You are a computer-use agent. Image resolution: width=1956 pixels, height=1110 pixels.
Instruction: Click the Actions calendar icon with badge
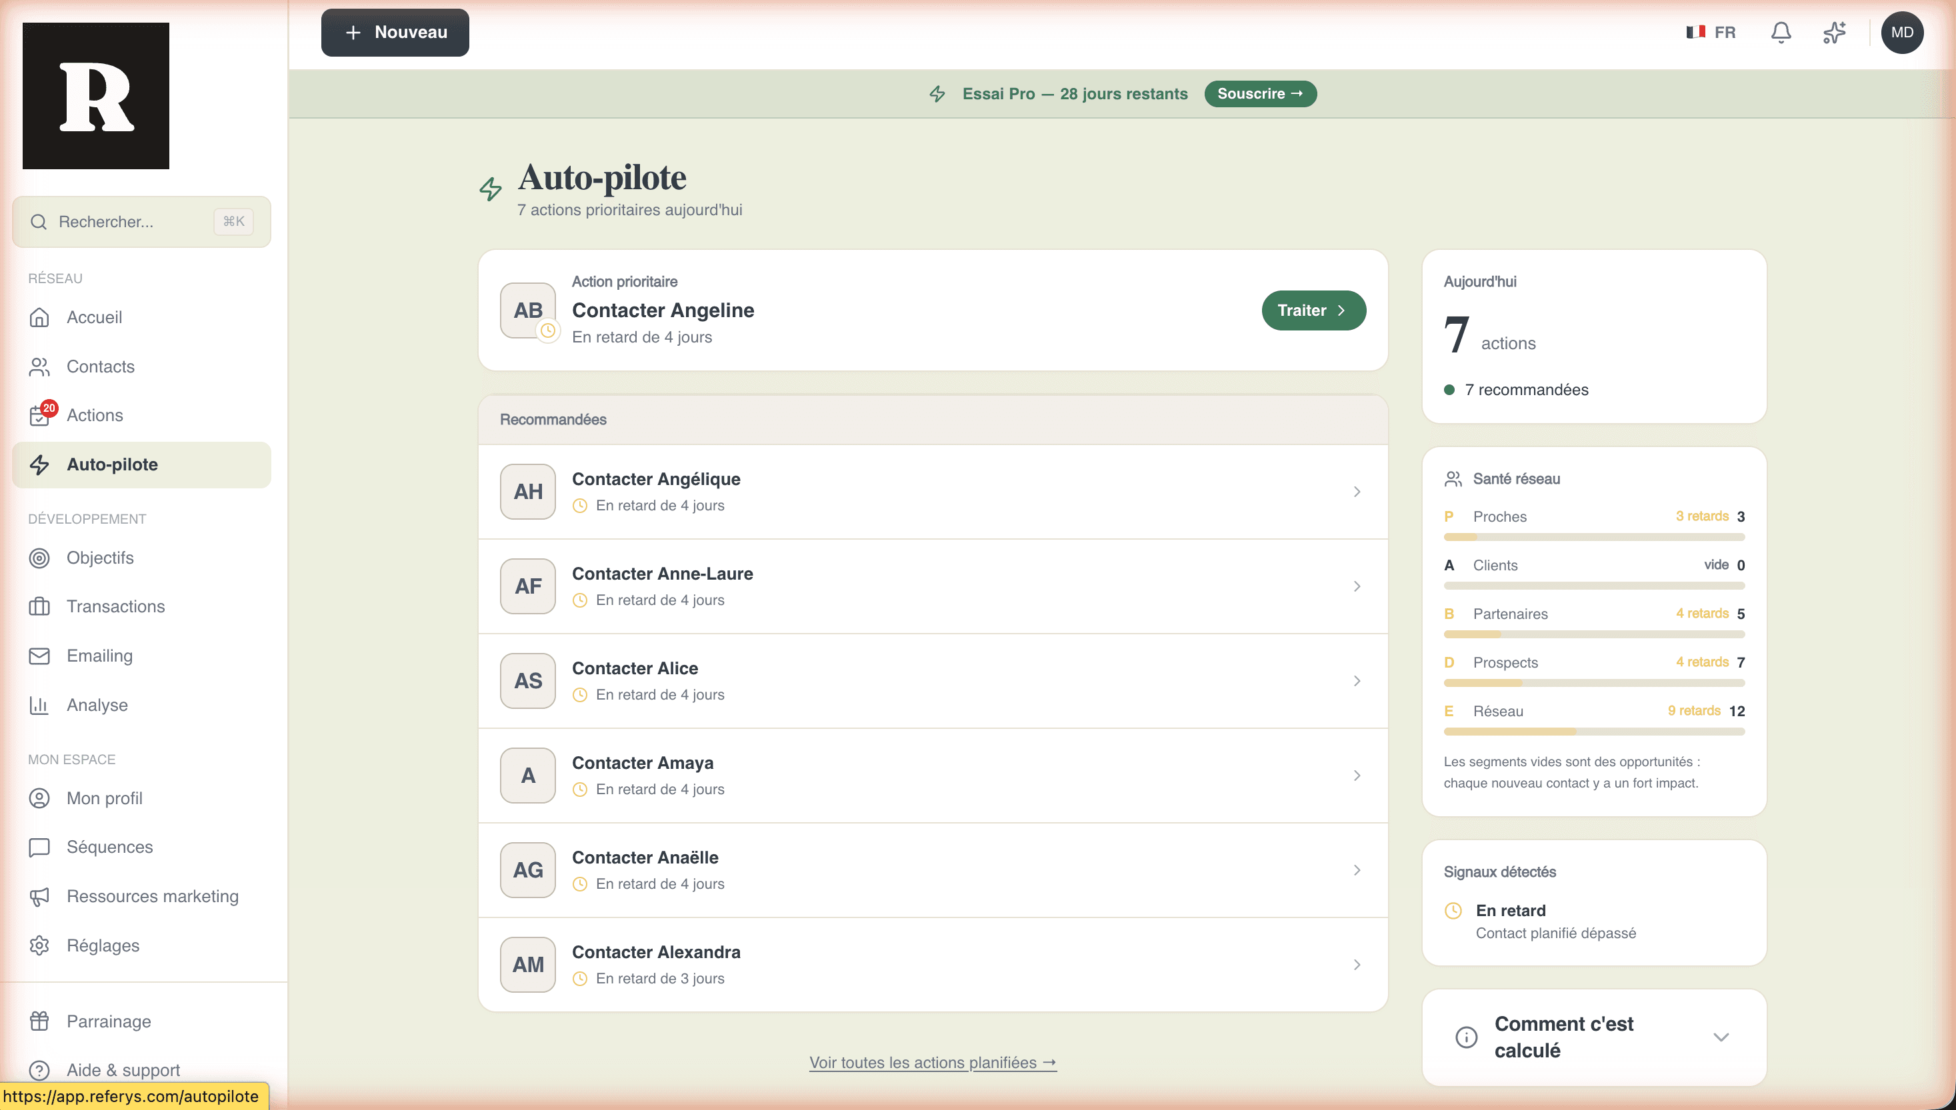point(39,416)
